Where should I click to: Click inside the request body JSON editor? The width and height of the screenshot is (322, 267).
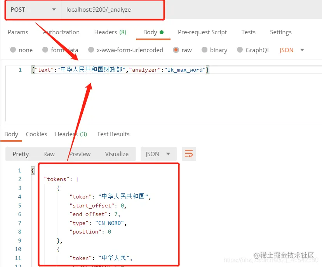pos(164,93)
